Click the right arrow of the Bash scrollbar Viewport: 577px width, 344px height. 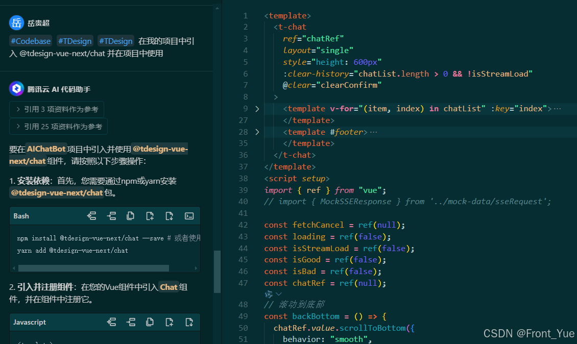pos(196,268)
